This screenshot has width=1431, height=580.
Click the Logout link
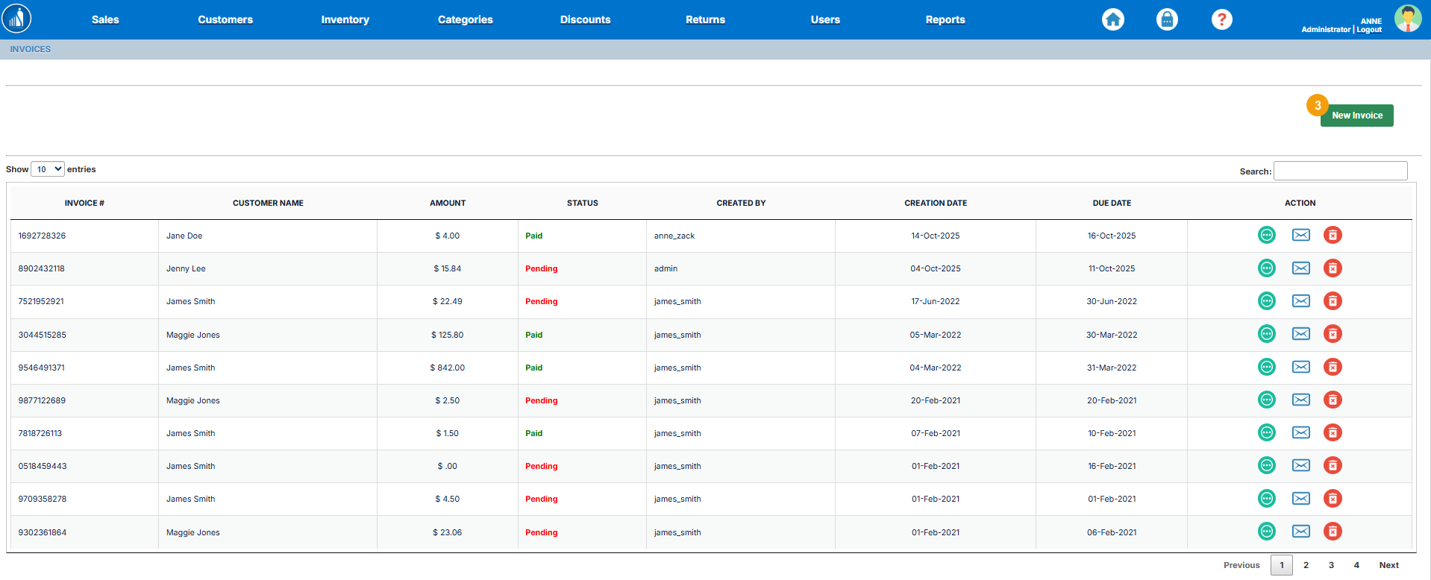[1369, 30]
